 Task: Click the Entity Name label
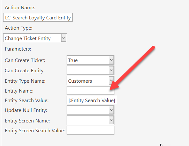tap(19, 91)
